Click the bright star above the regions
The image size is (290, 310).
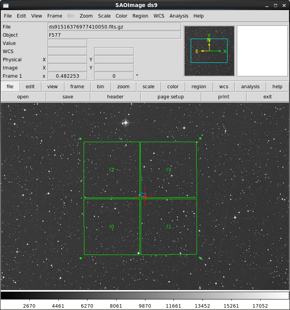tap(125, 123)
